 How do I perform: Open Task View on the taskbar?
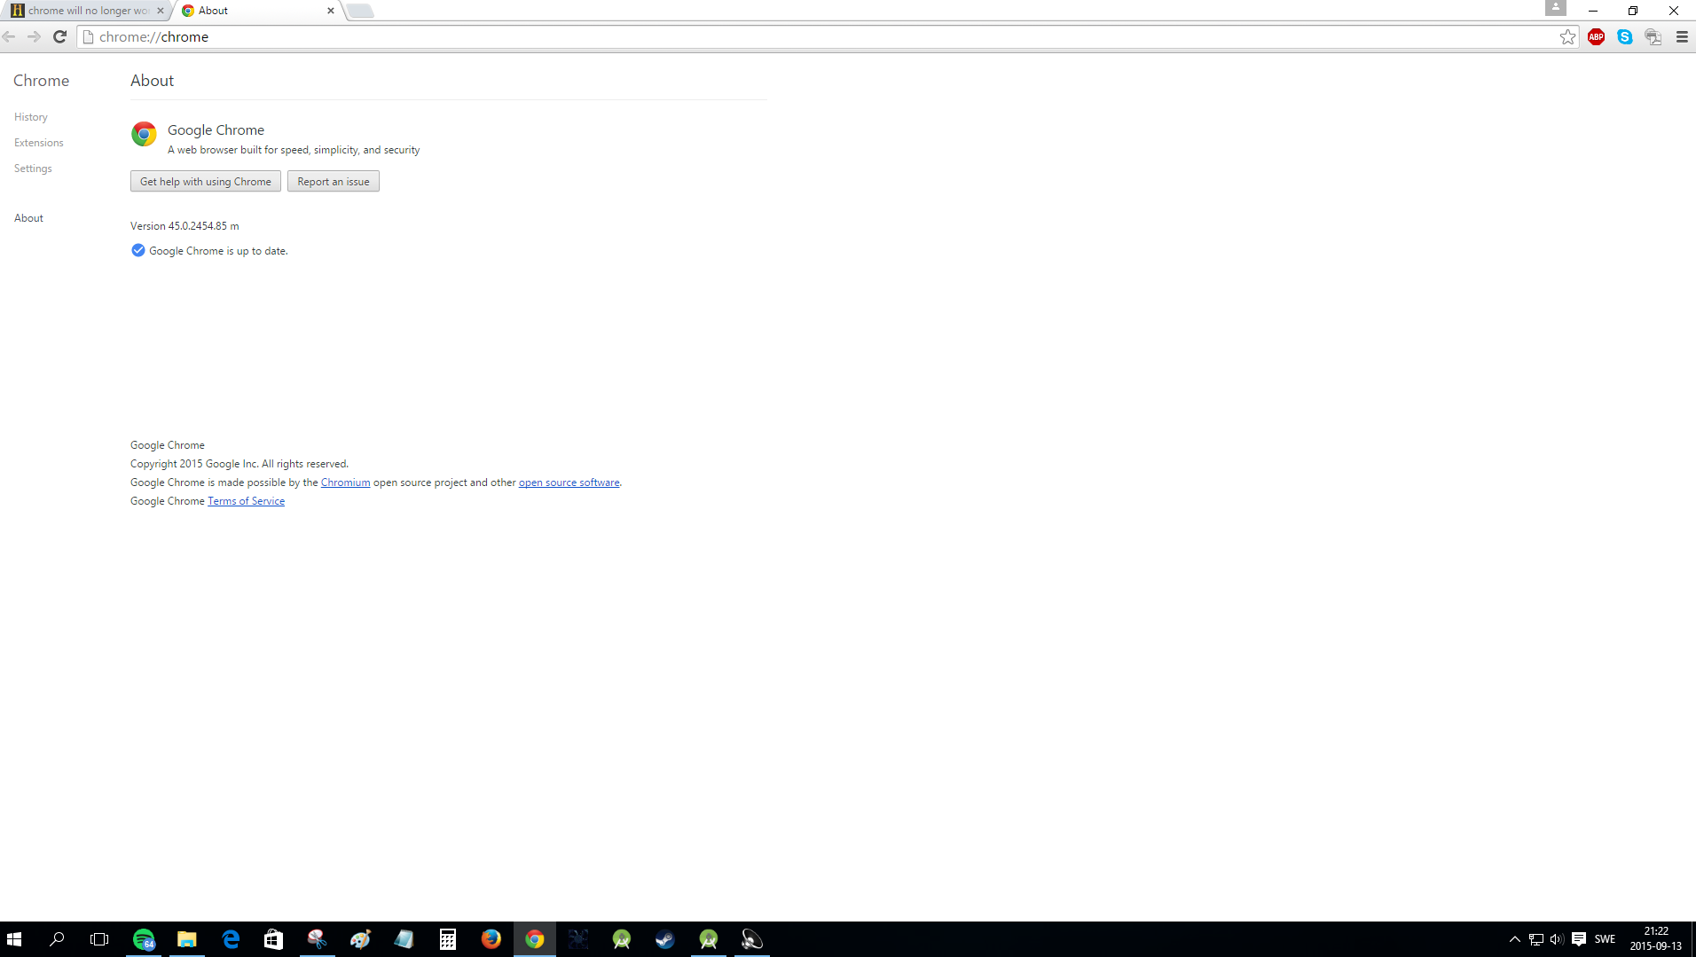pos(99,939)
